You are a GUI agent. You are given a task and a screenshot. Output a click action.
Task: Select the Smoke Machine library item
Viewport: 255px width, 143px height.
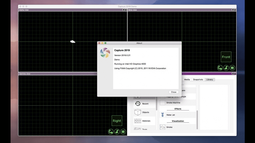point(178,103)
